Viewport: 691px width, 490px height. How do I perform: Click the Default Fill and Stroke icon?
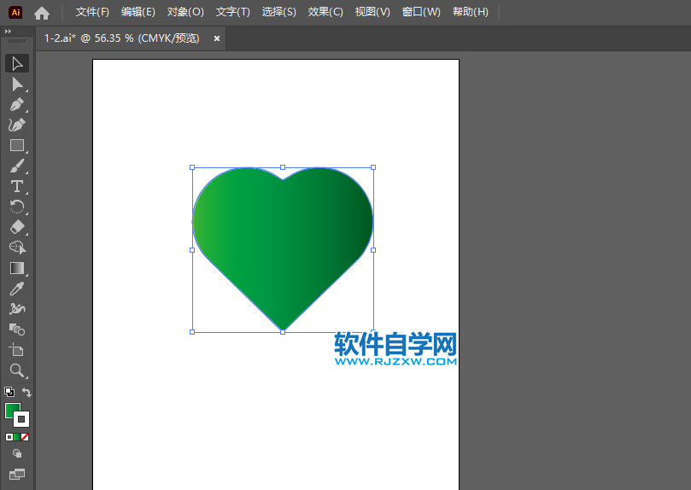point(9,391)
